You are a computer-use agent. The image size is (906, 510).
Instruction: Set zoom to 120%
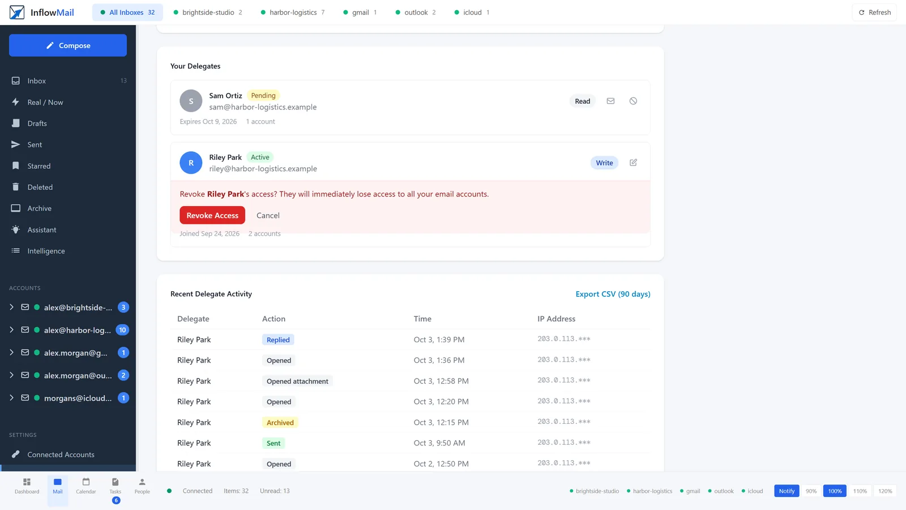885,491
